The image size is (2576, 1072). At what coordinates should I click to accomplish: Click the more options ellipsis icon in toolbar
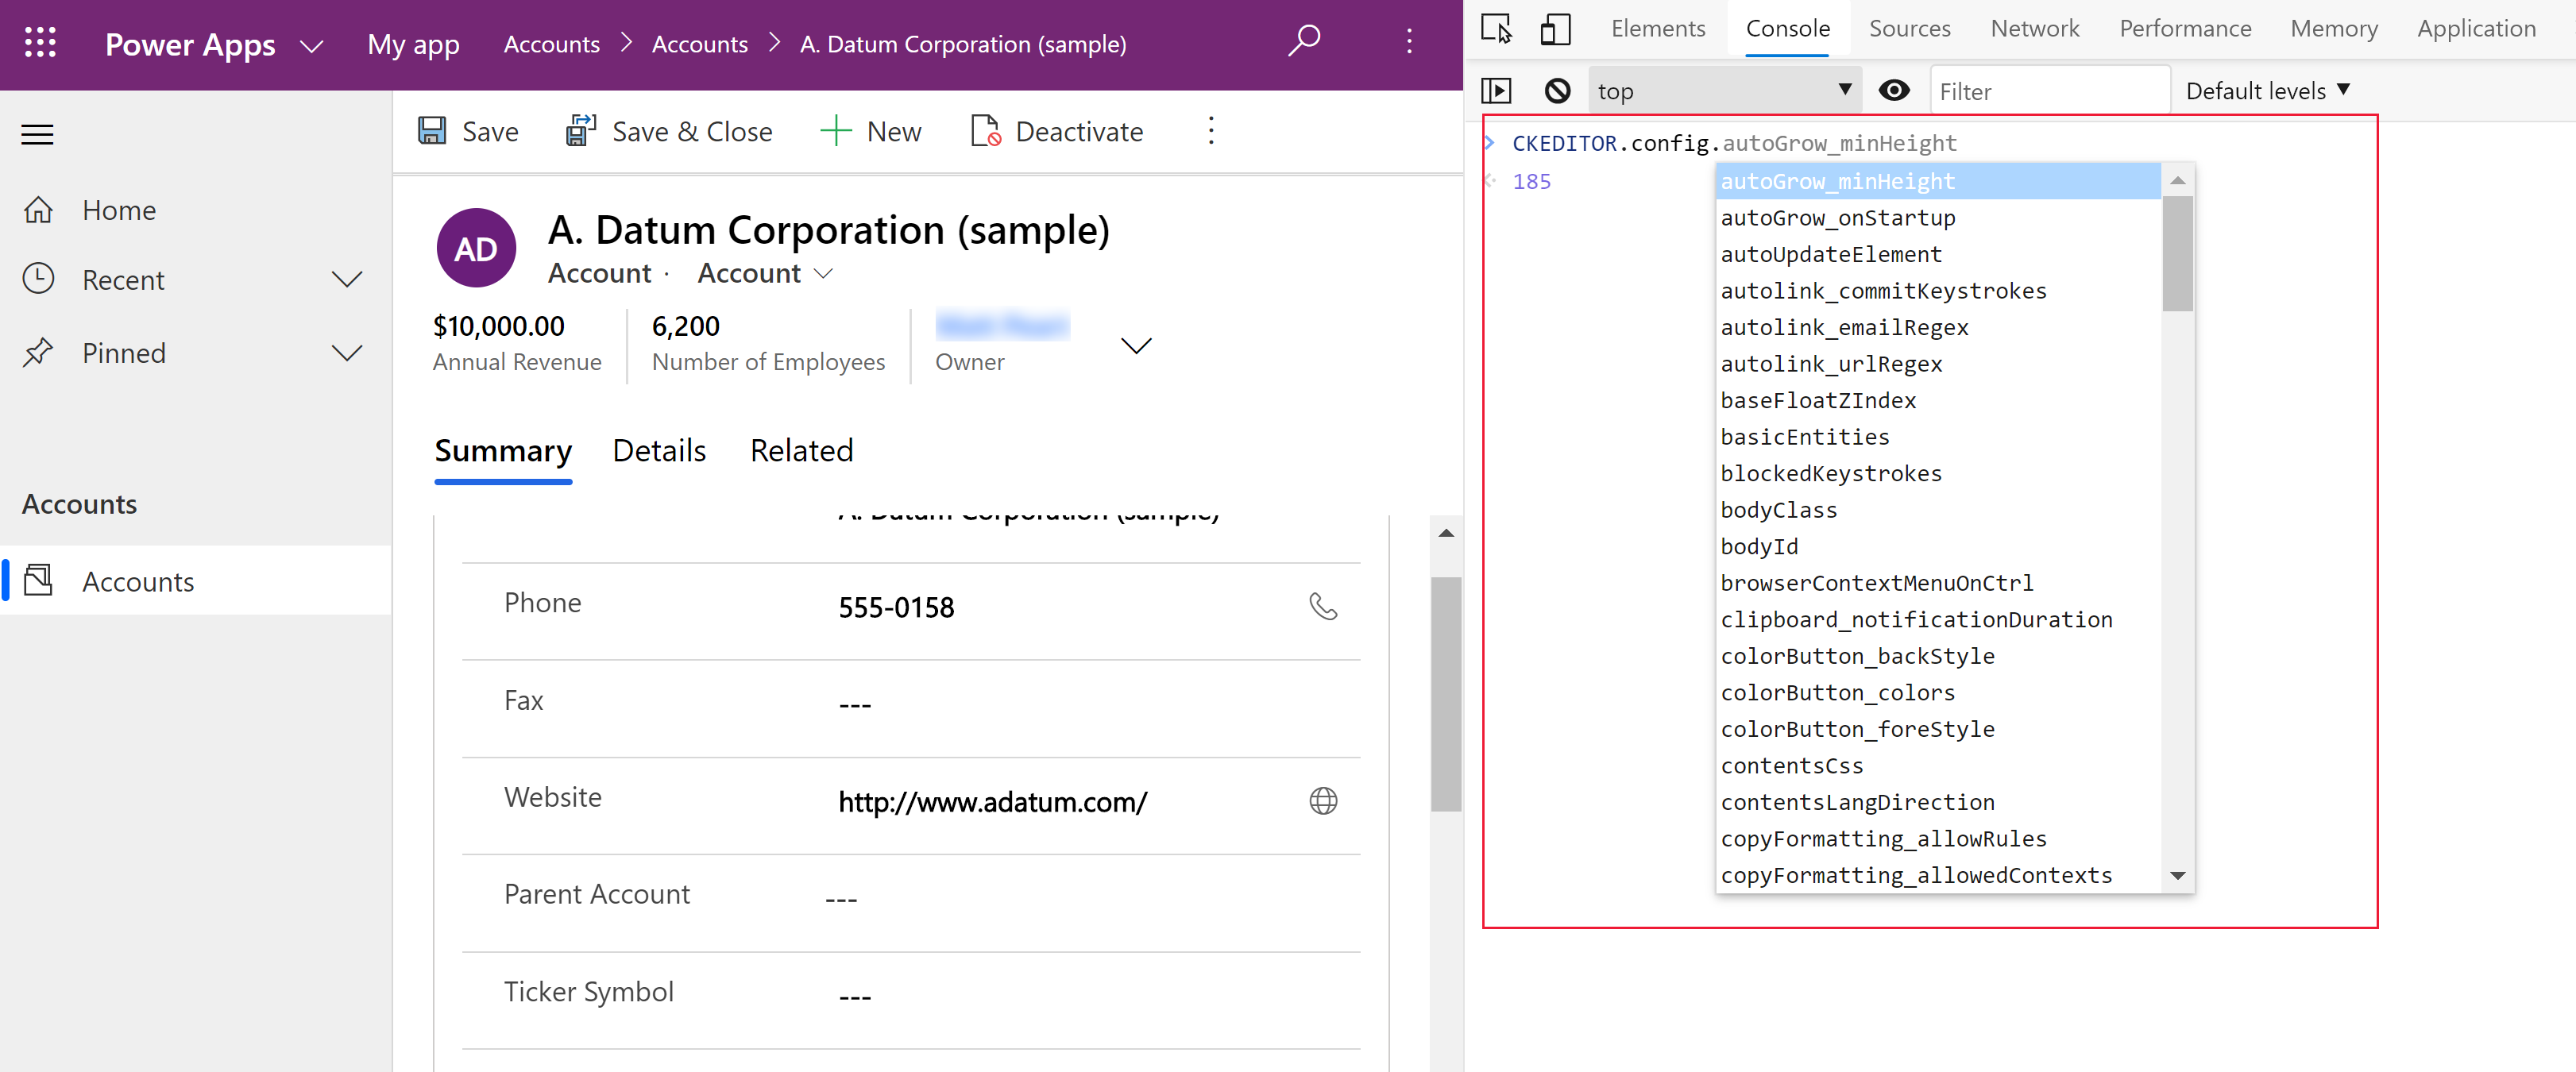point(1211,131)
